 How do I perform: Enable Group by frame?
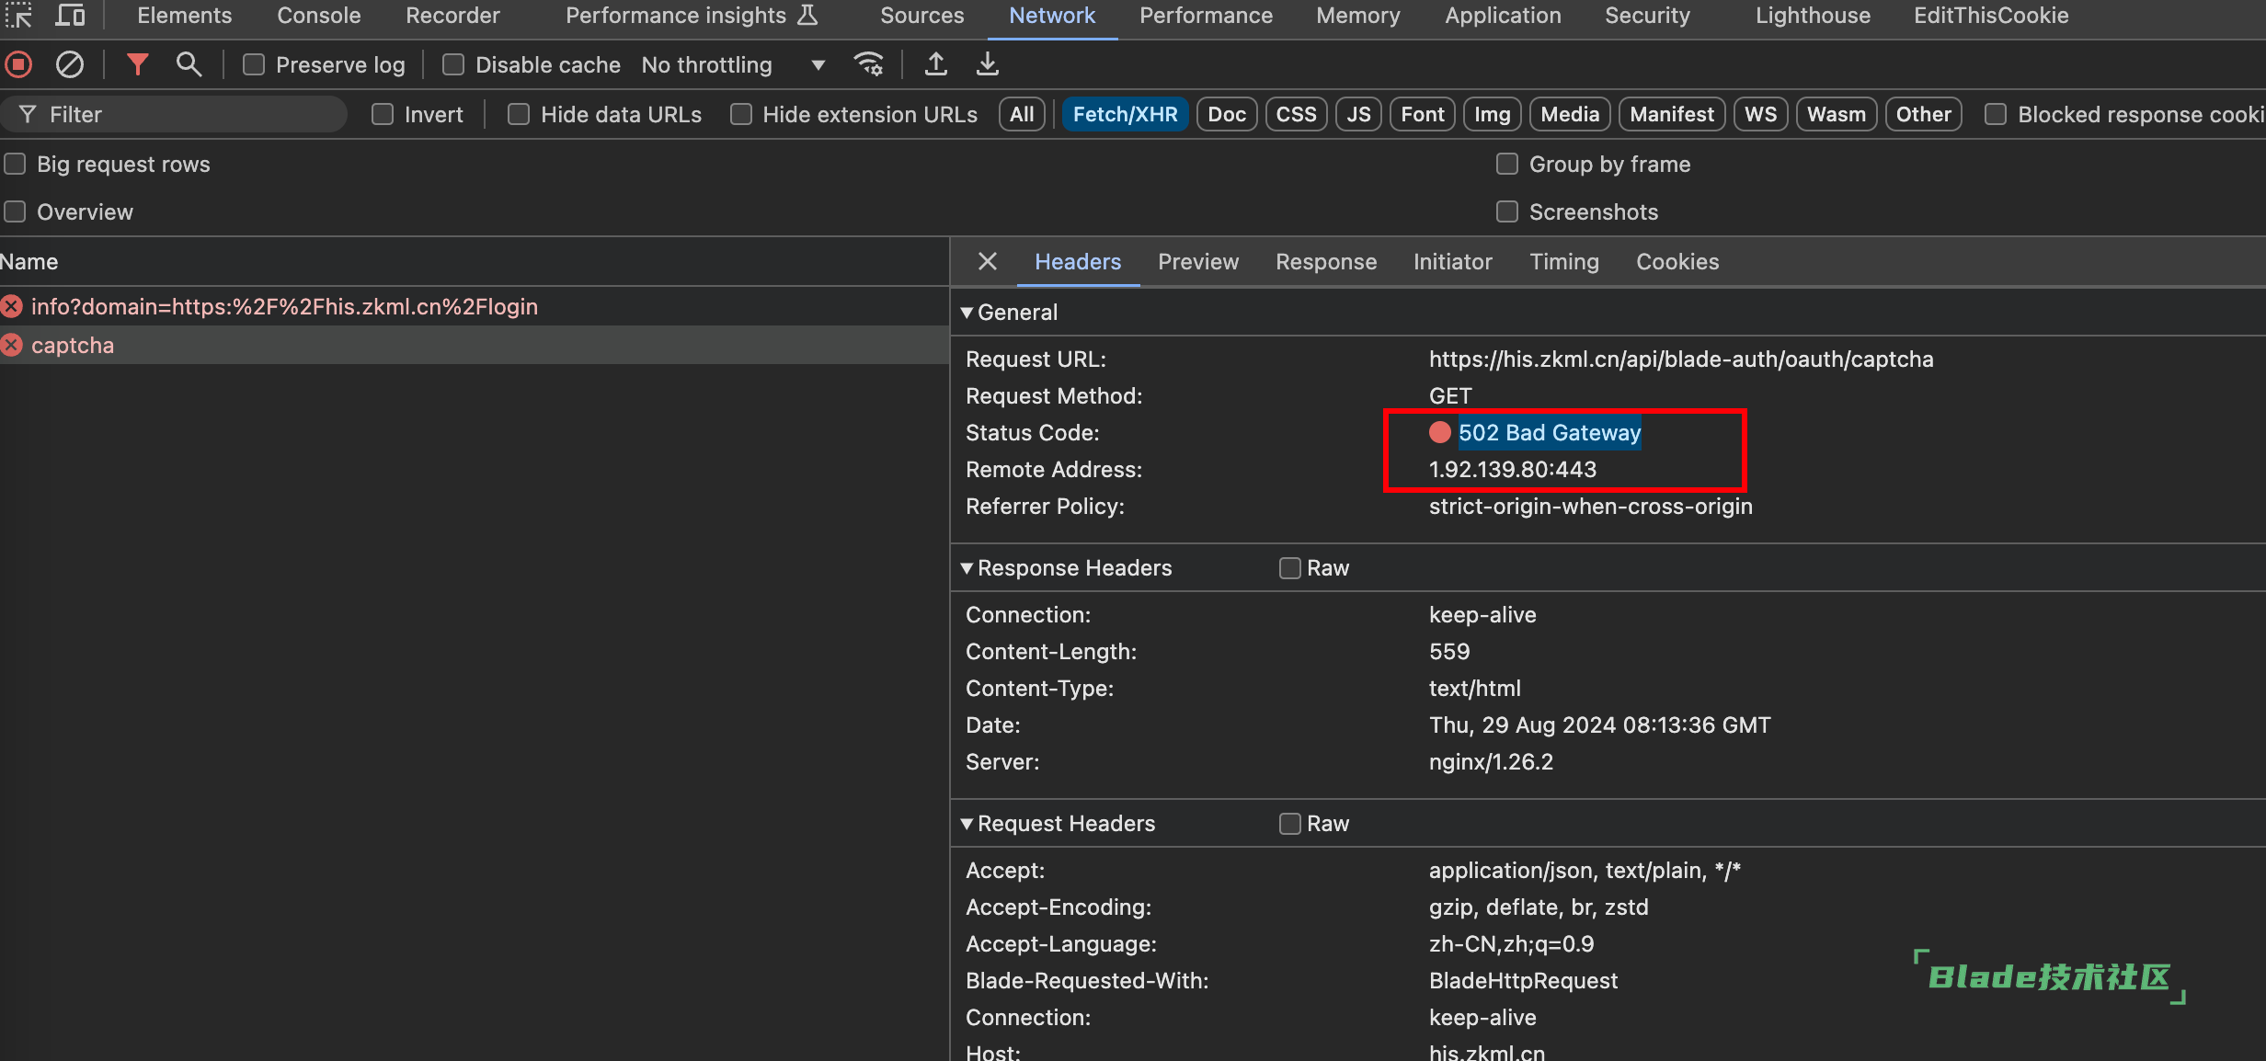pos(1507,165)
